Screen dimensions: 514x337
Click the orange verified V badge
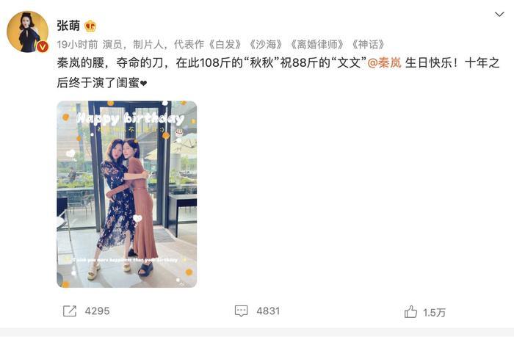coord(43,47)
